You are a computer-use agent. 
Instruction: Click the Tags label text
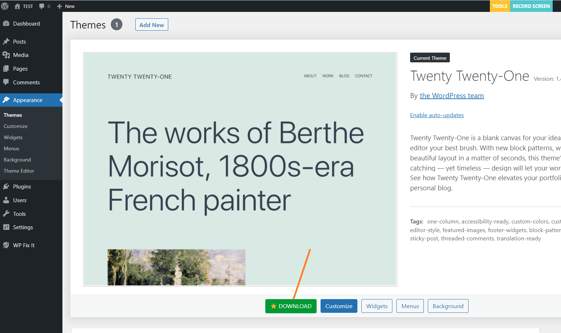point(417,221)
